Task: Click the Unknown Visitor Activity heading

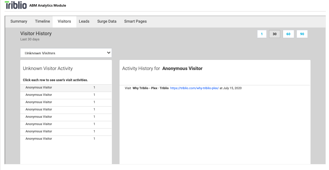Action: [x=48, y=68]
